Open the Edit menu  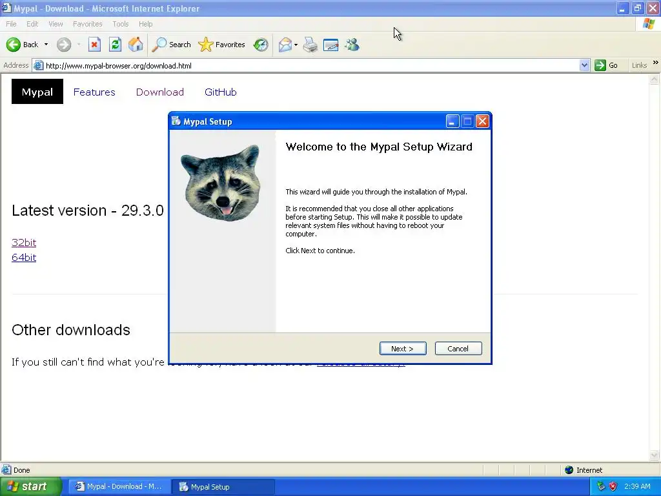[x=32, y=24]
